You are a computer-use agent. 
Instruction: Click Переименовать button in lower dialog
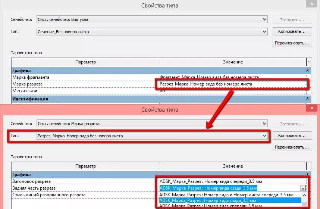tap(292, 147)
